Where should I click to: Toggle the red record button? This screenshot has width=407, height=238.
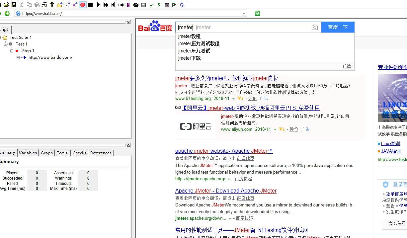(x=83, y=5)
